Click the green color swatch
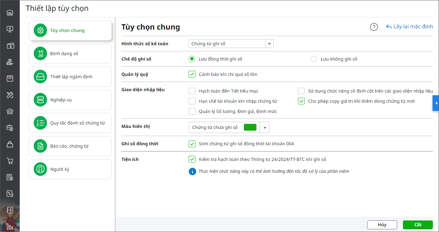 (250, 127)
